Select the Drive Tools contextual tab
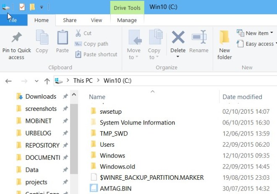277x194 pixels. [x=127, y=8]
